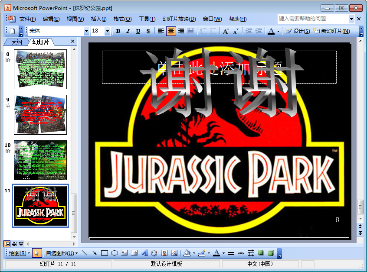Expand the formatting toolbar font color arrow

(x=278, y=31)
